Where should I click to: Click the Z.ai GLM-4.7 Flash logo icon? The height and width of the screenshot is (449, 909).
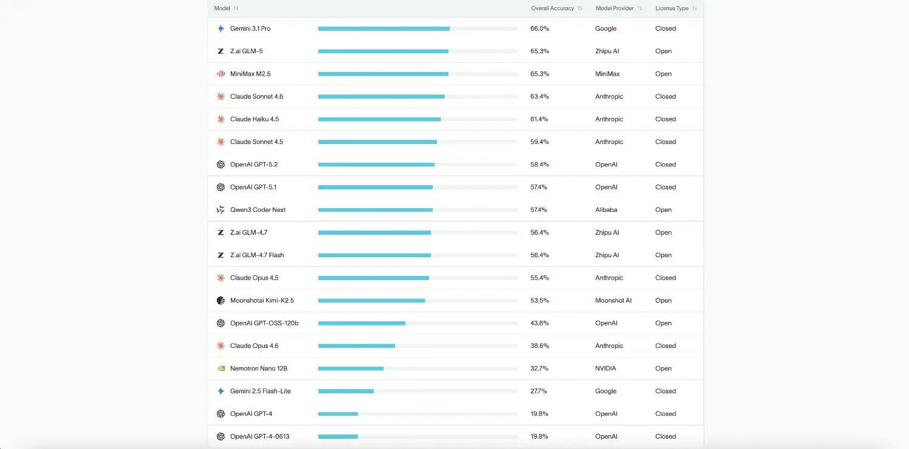pyautogui.click(x=221, y=255)
